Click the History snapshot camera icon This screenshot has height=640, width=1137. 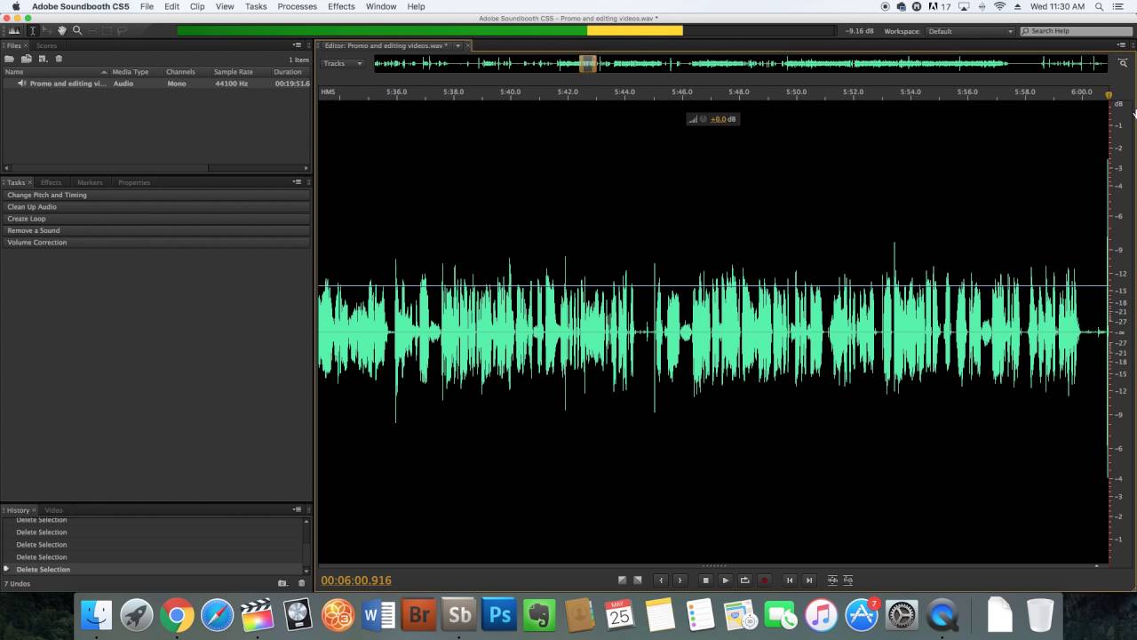282,583
